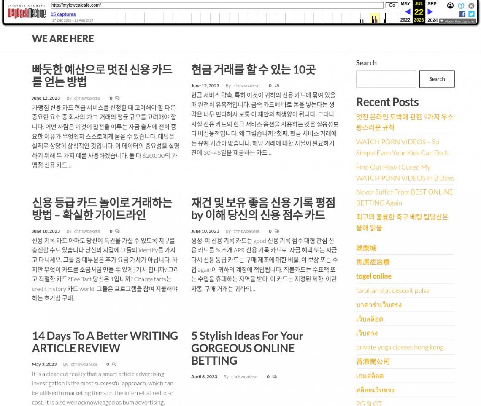
Task: Select highlighted 2023 section in capture timeline
Action: tap(375, 18)
